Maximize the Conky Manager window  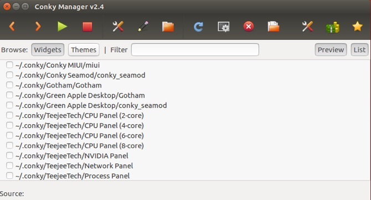[25, 7]
